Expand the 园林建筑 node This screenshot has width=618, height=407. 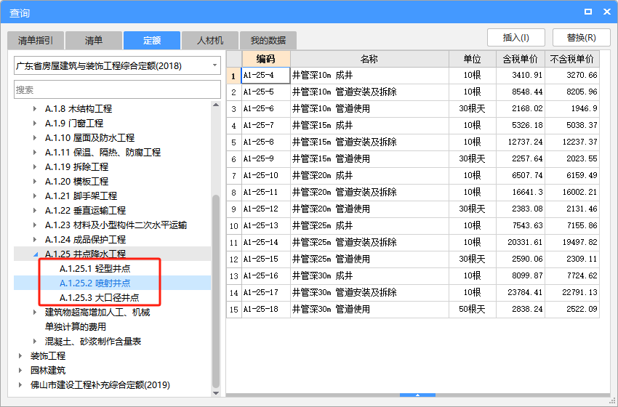(x=20, y=371)
